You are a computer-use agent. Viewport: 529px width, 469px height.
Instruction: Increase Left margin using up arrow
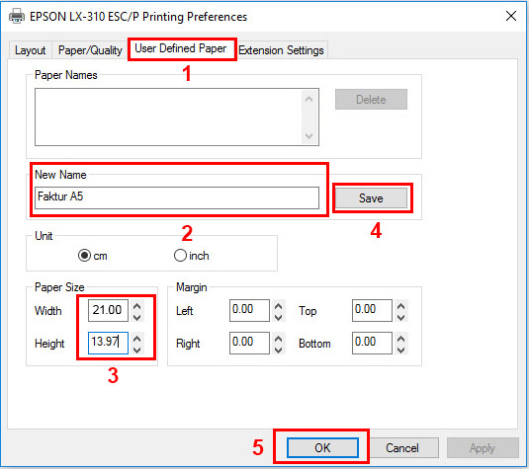278,306
